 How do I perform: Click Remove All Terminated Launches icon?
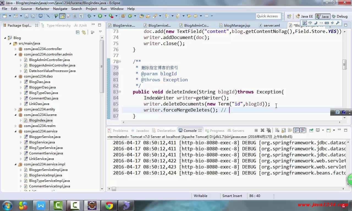point(269,131)
